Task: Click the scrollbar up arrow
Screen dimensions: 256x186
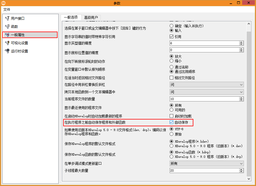Action: (x=249, y=24)
